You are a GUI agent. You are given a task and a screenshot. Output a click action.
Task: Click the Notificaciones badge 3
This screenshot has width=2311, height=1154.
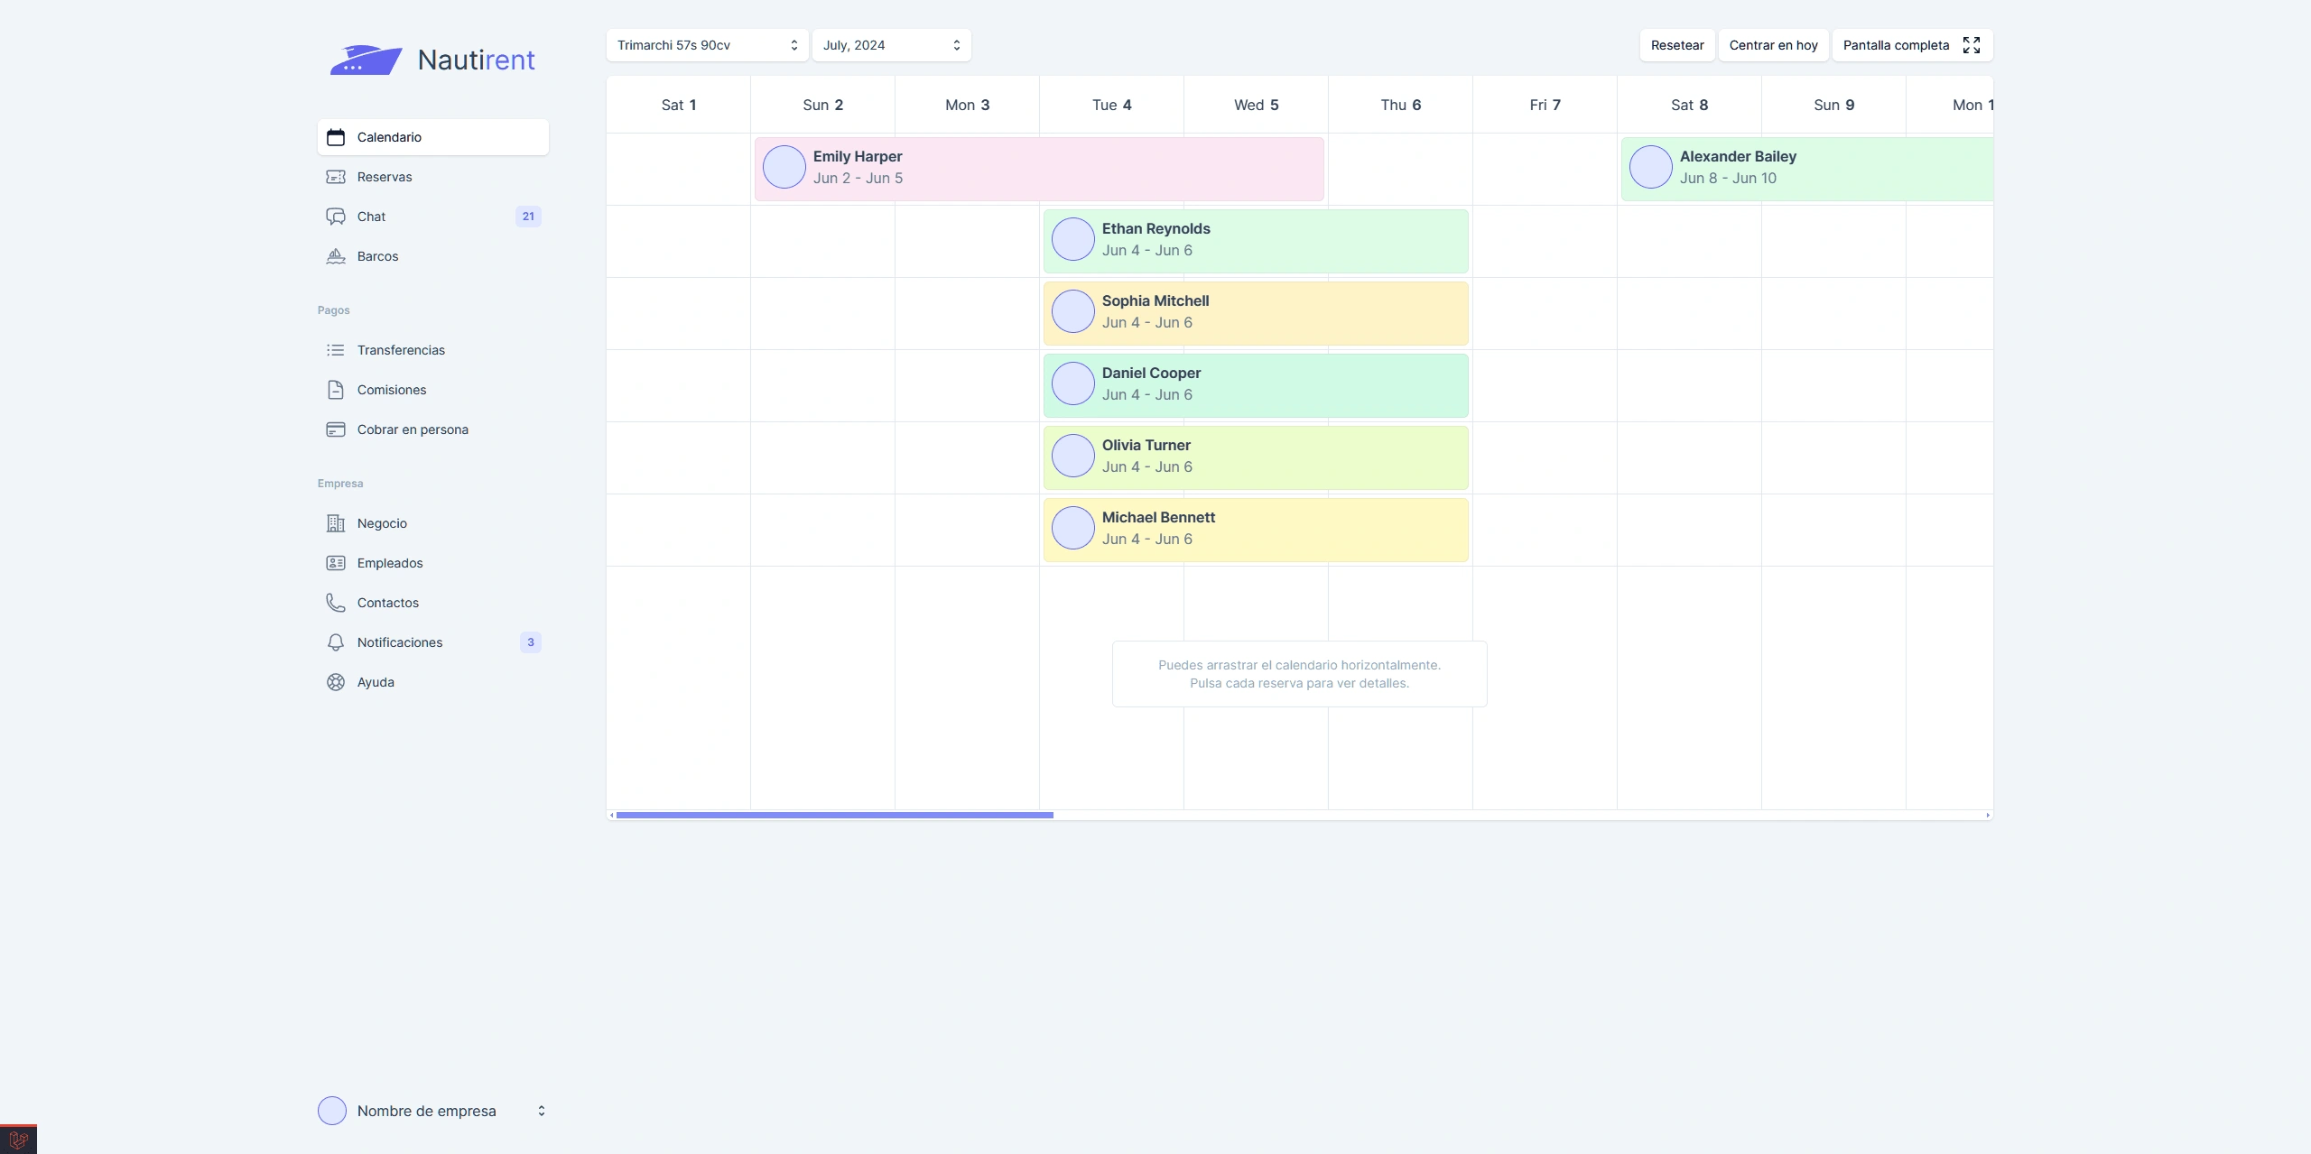531,642
